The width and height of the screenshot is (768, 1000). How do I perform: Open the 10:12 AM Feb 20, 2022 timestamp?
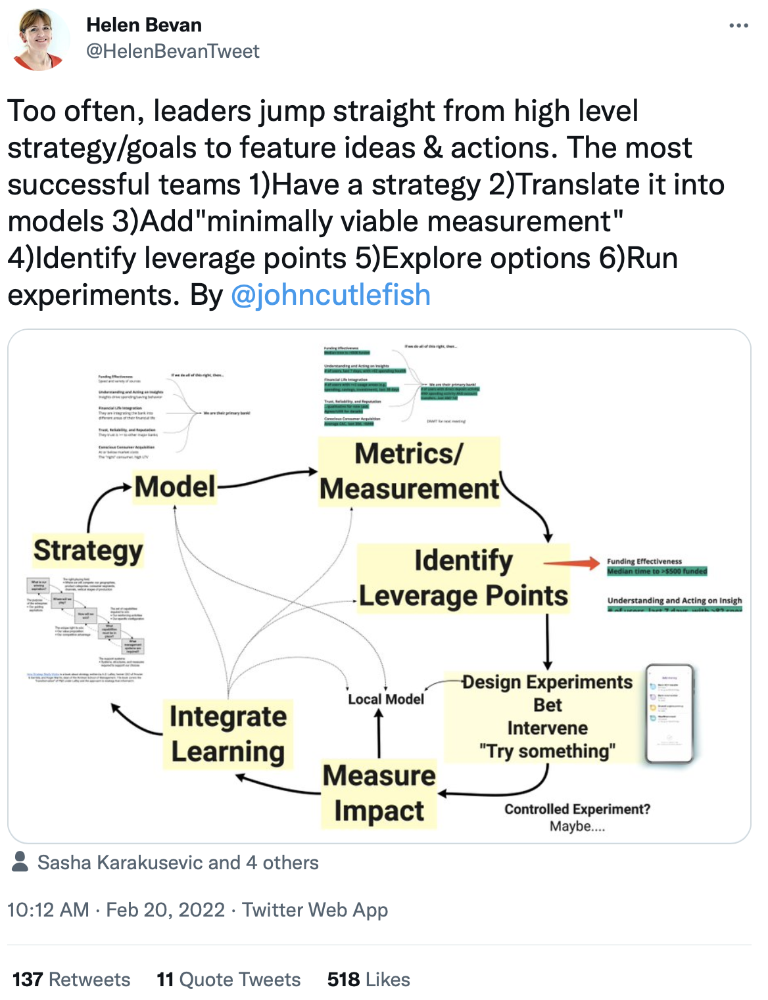(116, 909)
